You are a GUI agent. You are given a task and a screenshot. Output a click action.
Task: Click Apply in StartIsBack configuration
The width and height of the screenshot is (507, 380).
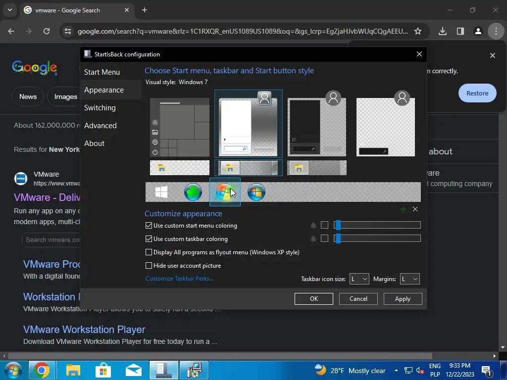[403, 298]
